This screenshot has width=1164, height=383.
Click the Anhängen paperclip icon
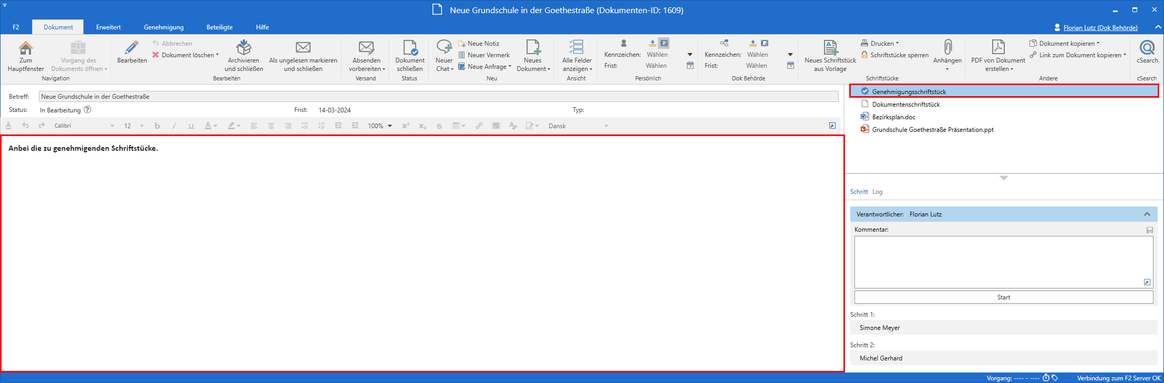[947, 47]
